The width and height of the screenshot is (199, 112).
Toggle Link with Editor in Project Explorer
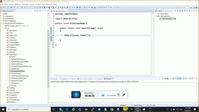click(37, 11)
